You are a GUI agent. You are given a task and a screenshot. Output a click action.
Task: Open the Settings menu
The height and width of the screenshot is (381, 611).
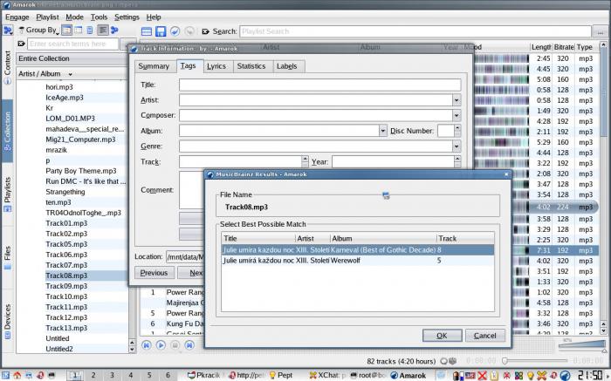127,17
